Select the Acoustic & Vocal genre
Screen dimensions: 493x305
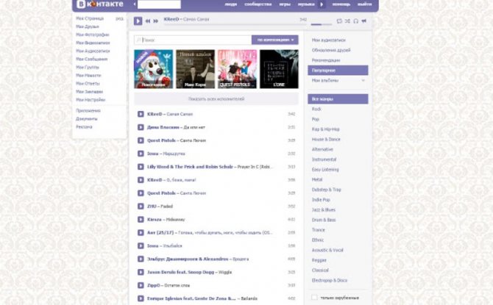point(327,250)
